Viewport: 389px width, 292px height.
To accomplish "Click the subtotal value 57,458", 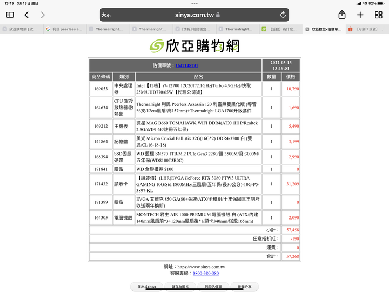I will click(x=293, y=230).
